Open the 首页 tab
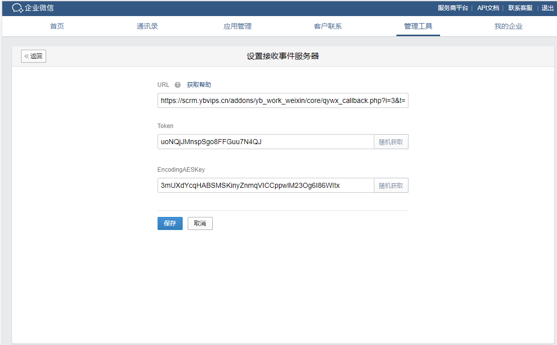Viewport: 557px width, 345px height. 57,26
